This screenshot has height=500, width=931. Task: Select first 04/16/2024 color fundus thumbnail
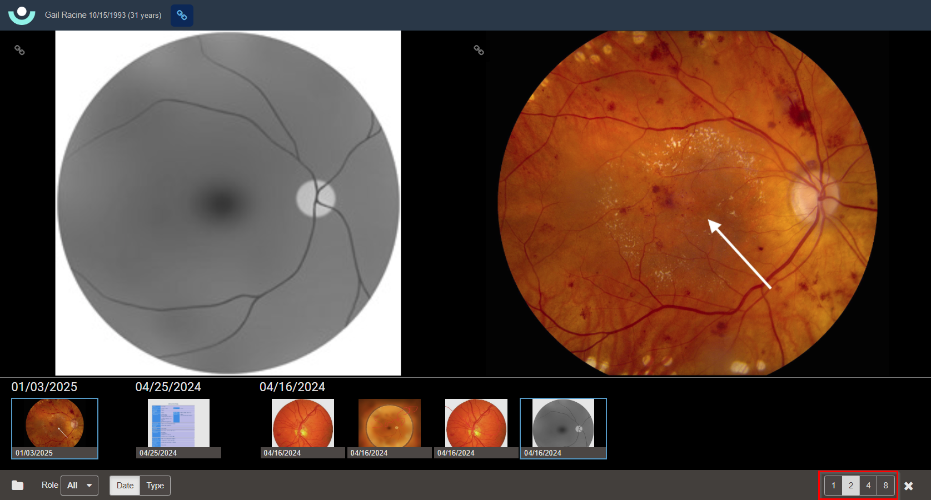point(303,423)
